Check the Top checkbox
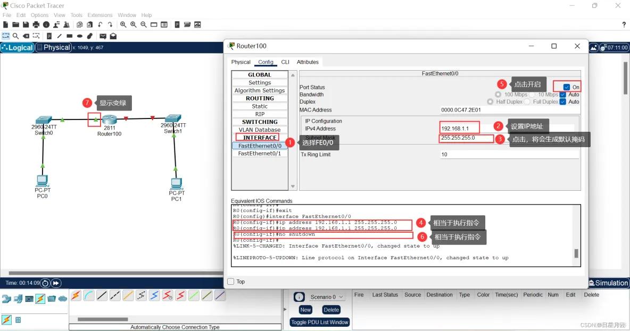630x331 pixels. coord(230,282)
